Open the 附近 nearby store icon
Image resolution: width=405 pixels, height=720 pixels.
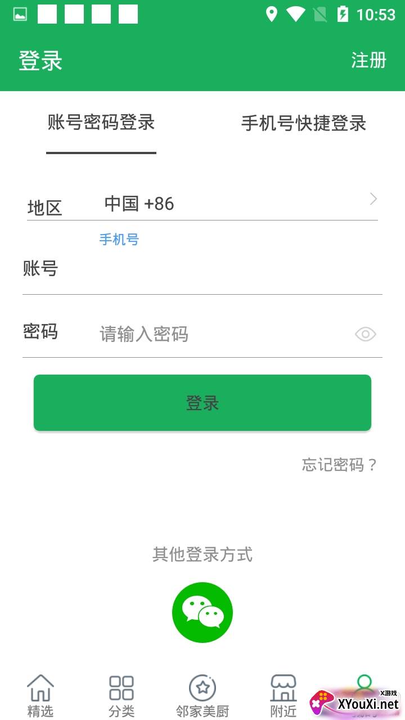283,688
